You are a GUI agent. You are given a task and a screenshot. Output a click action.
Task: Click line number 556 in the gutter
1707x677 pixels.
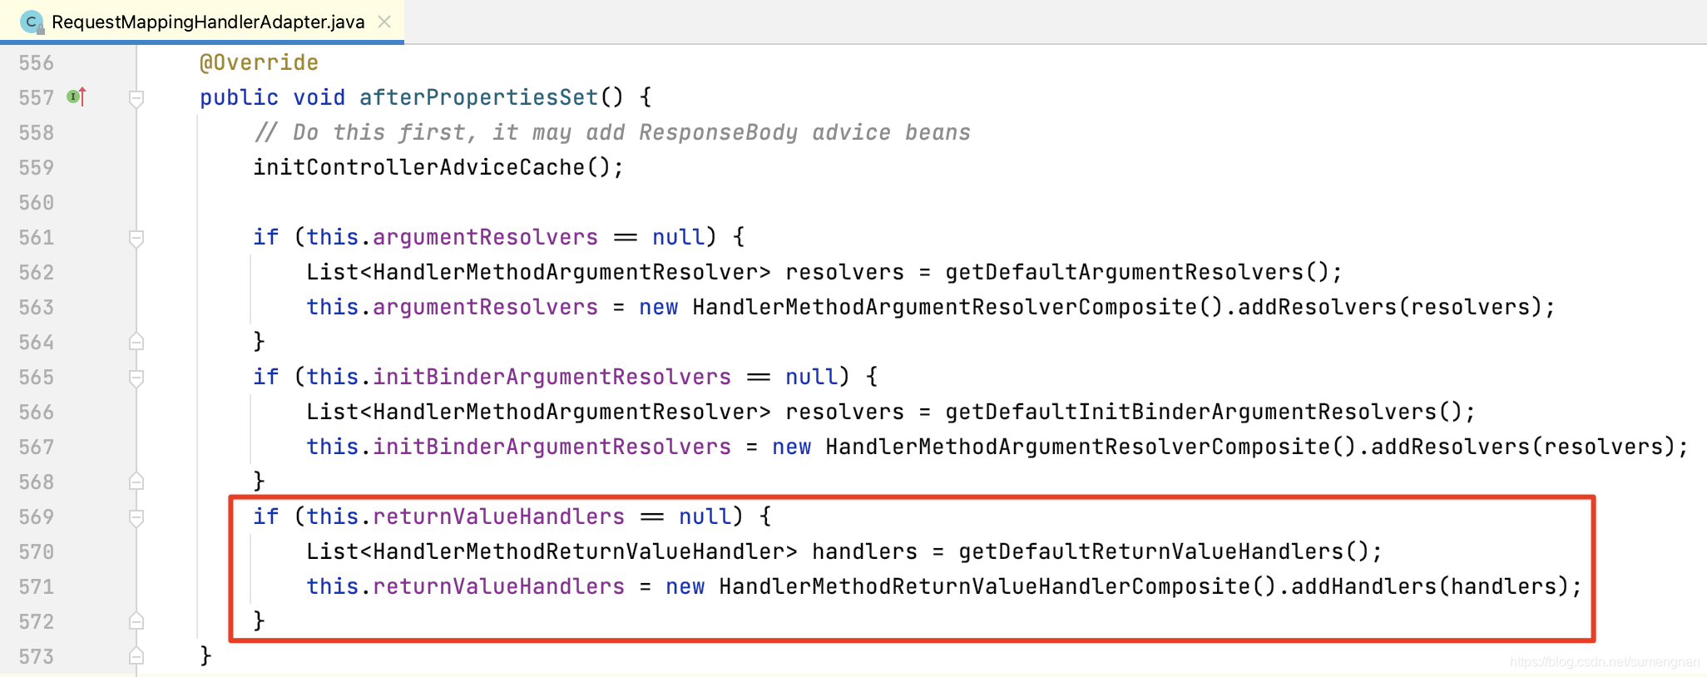tap(37, 63)
